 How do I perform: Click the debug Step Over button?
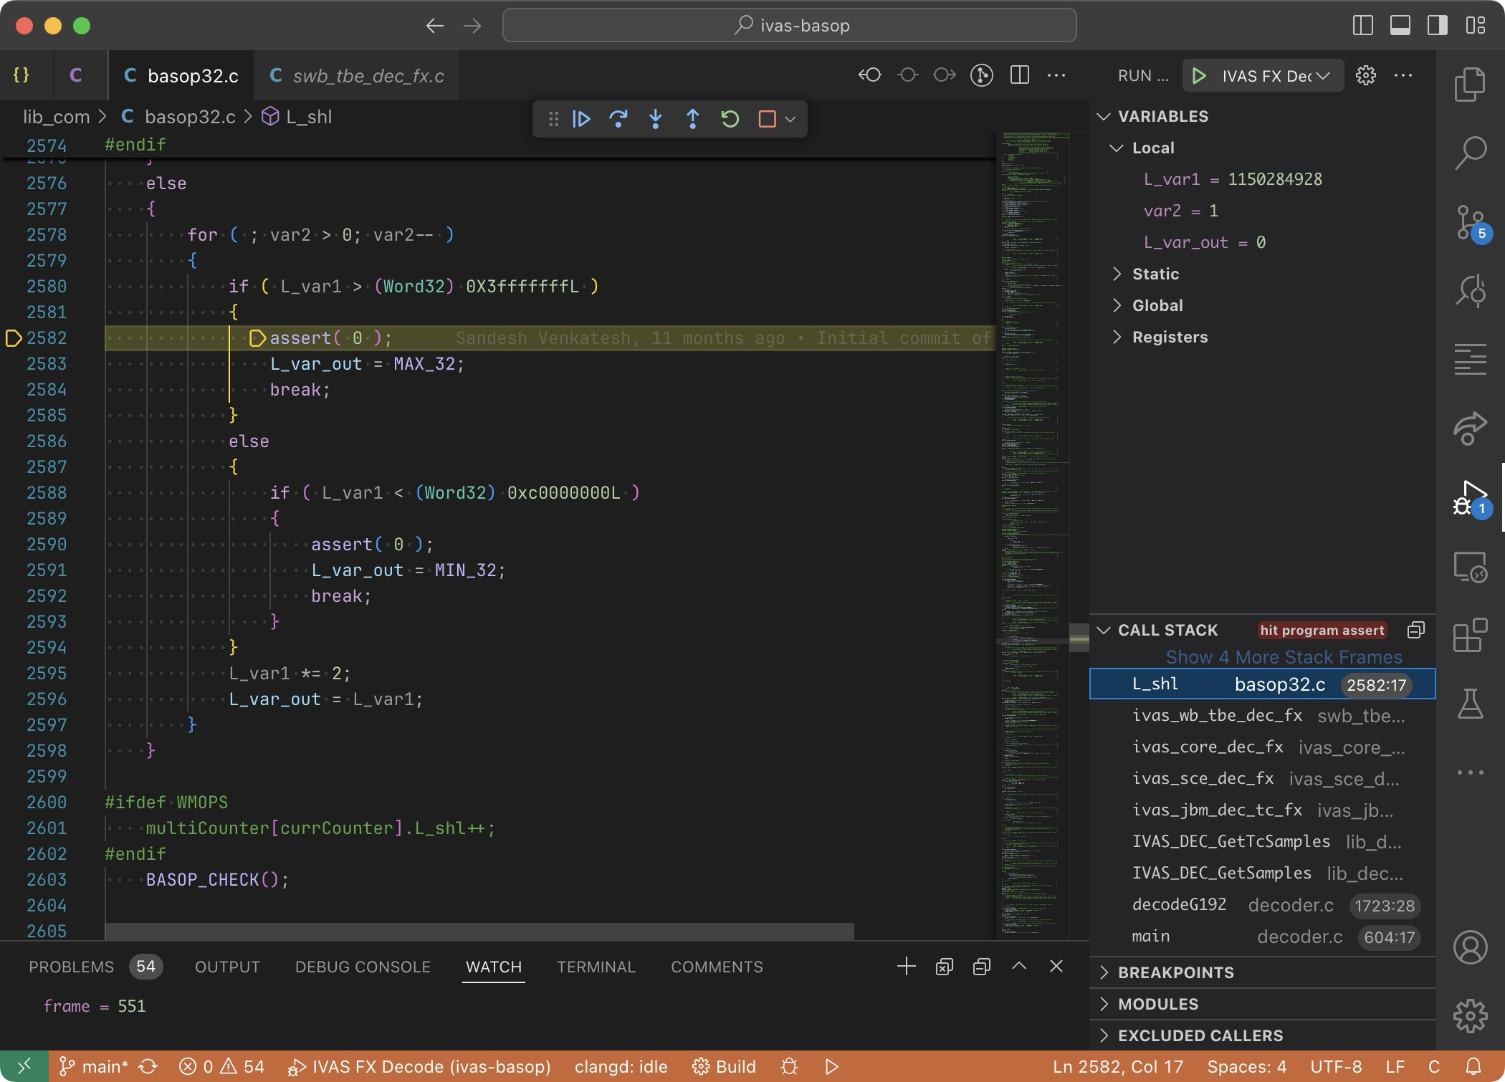(618, 119)
